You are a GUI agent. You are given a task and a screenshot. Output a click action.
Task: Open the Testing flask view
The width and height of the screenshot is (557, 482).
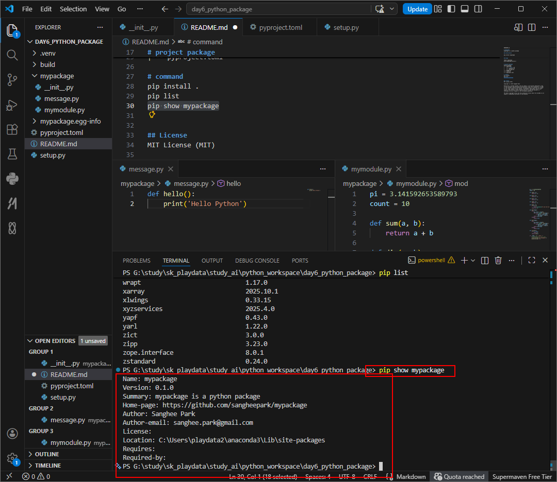coord(12,154)
